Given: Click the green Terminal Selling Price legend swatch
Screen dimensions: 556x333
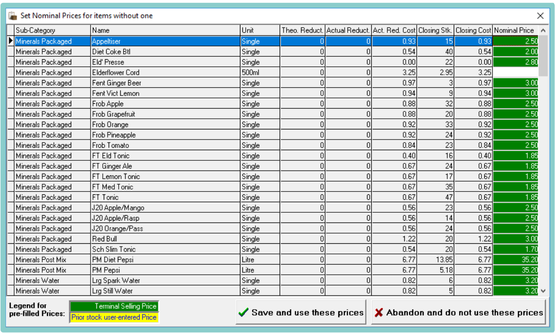Looking at the screenshot, I should 114,306.
